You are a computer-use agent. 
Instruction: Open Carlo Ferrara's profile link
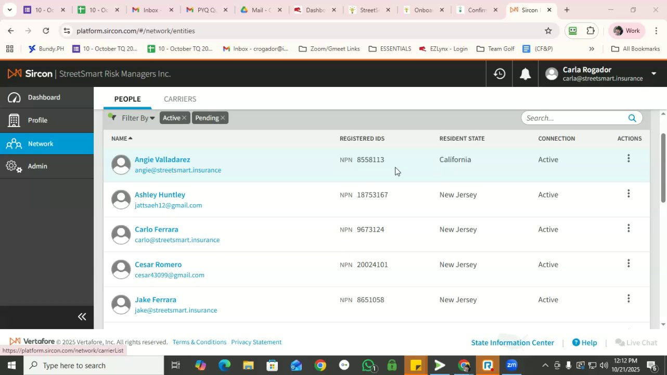tap(156, 230)
